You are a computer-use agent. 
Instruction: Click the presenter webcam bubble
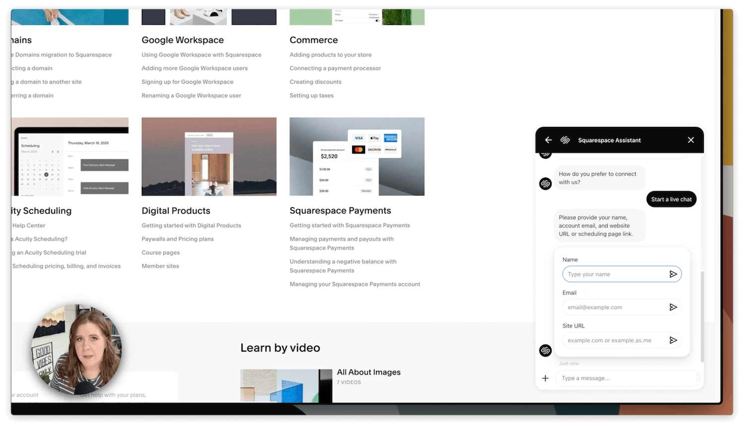[76, 350]
